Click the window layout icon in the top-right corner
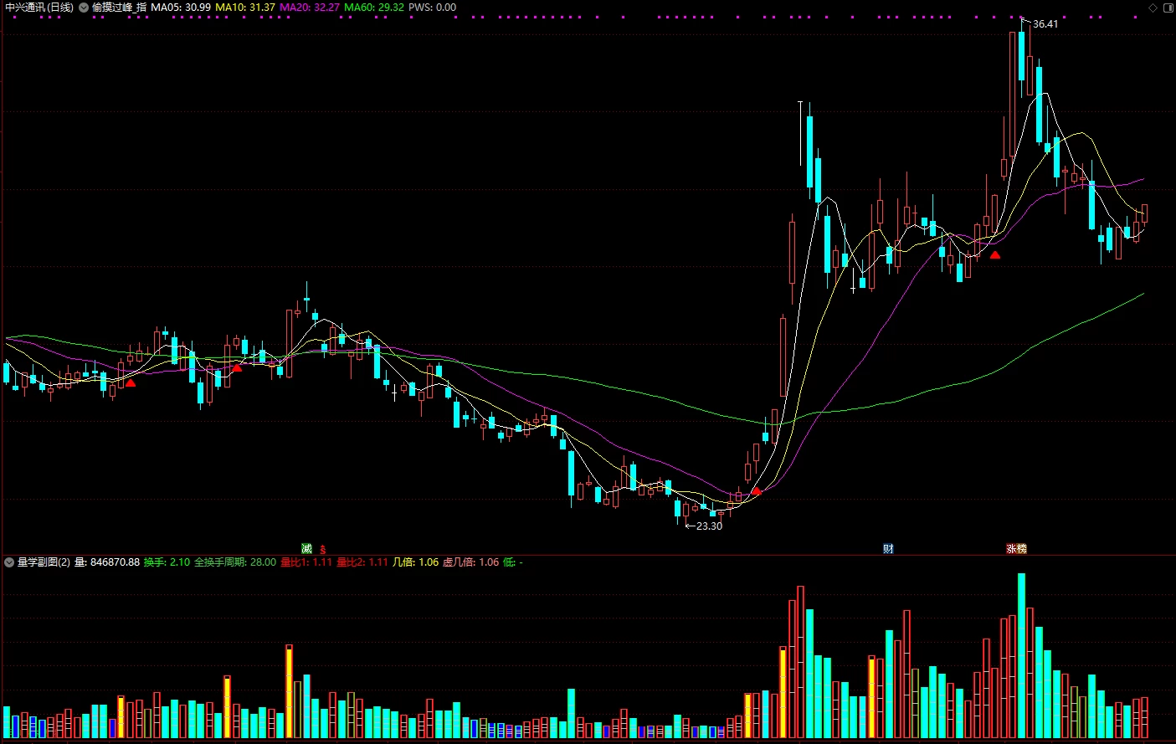 (x=1168, y=8)
